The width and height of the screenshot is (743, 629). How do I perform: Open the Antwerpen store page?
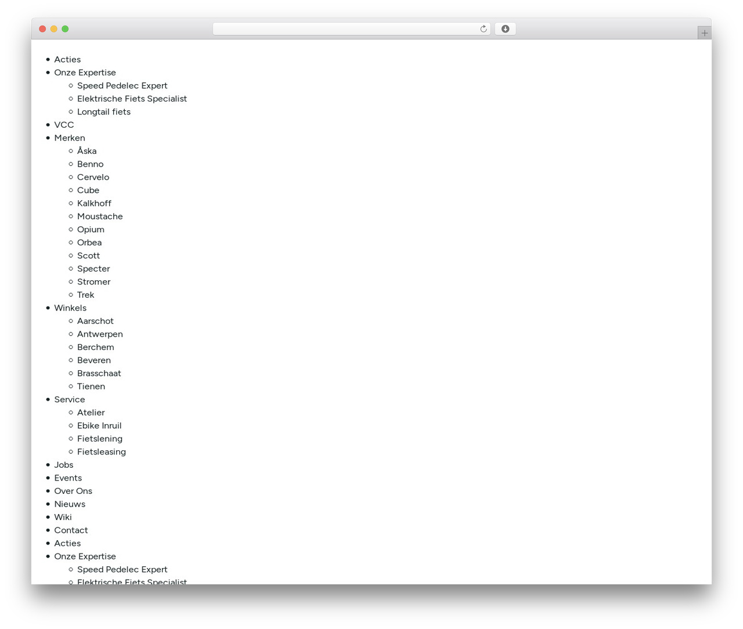tap(100, 334)
